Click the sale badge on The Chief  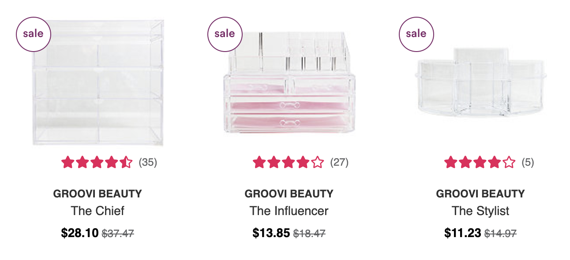34,34
